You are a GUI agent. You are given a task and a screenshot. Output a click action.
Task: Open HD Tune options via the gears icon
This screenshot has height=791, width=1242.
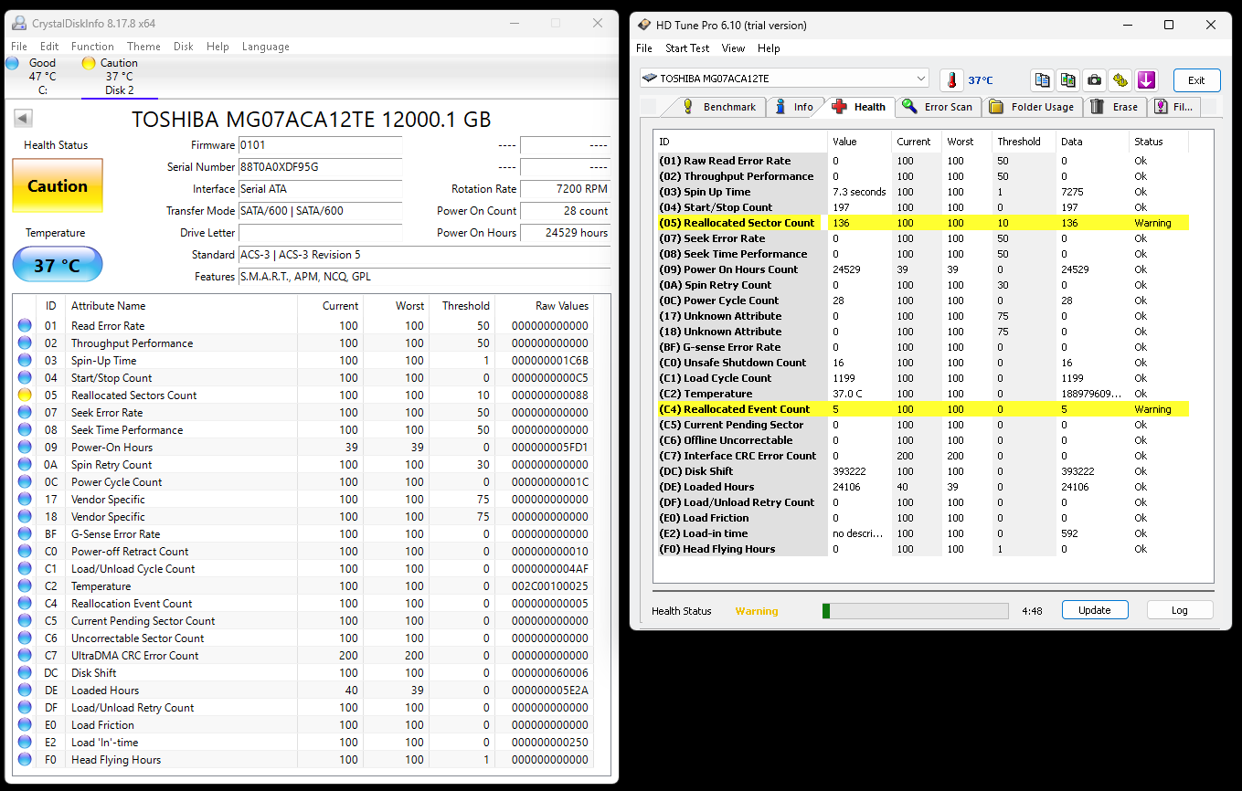tap(1120, 80)
